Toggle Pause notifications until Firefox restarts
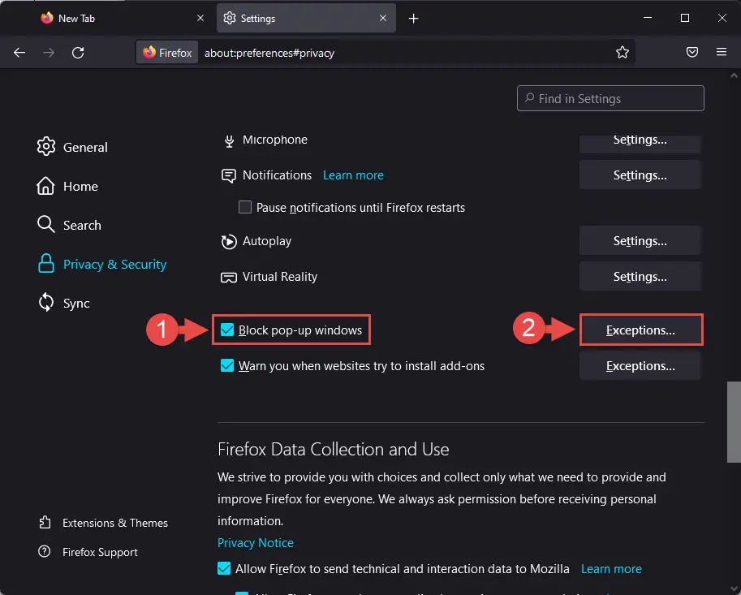The height and width of the screenshot is (595, 741). click(245, 207)
